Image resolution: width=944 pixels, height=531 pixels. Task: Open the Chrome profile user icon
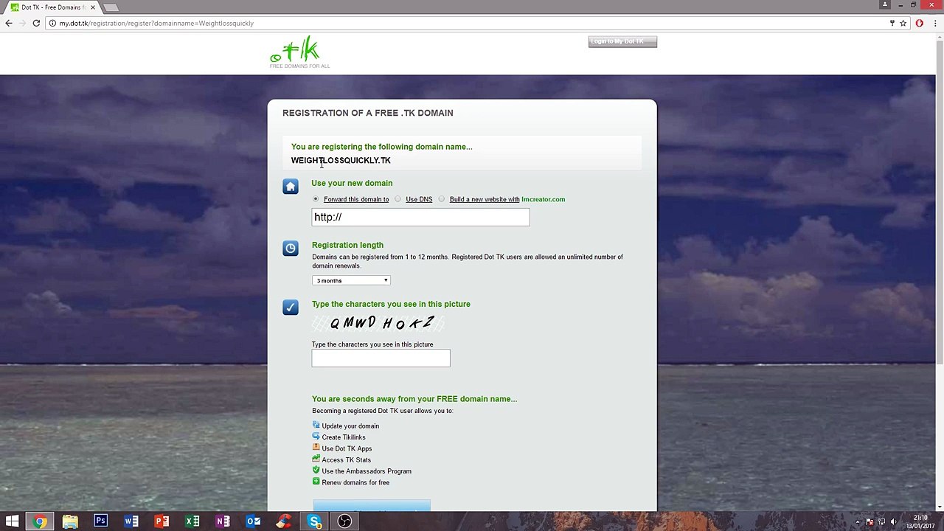coord(884,4)
